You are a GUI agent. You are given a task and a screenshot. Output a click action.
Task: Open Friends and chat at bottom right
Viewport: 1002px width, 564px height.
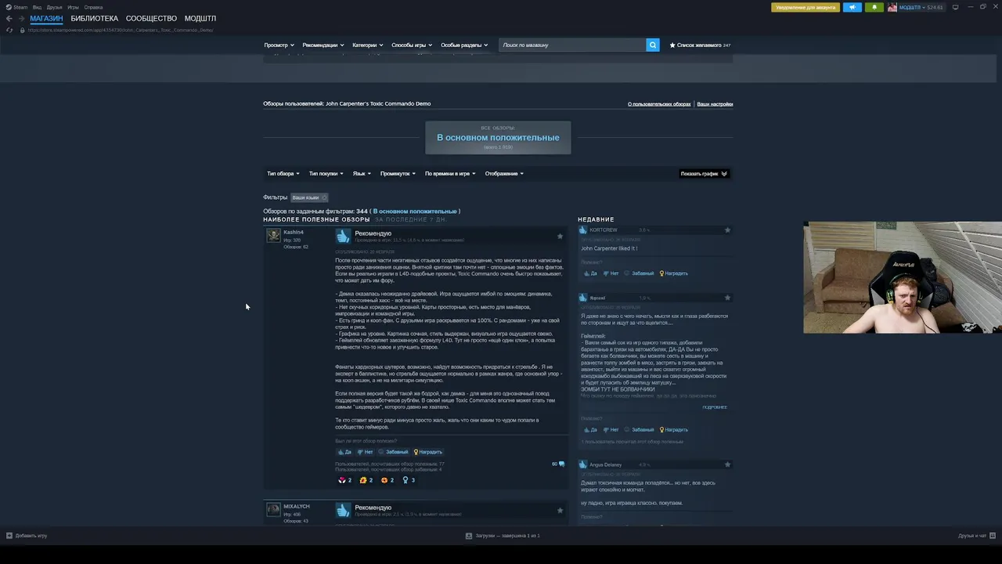[975, 536]
